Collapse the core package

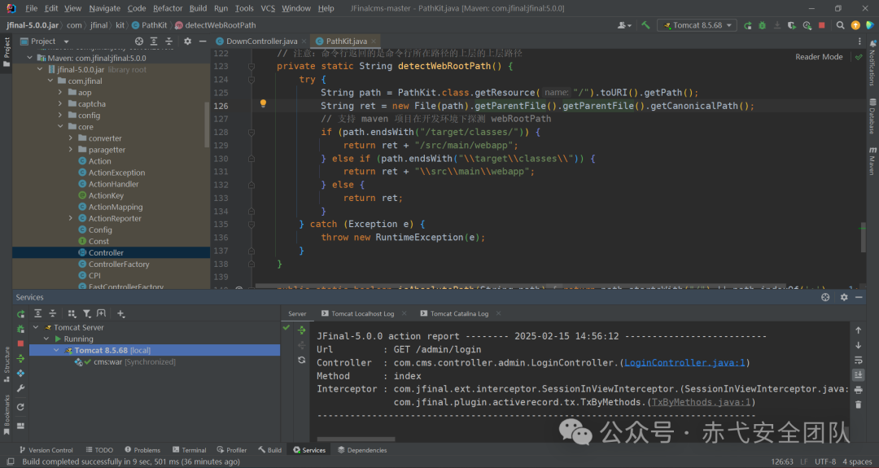point(60,127)
